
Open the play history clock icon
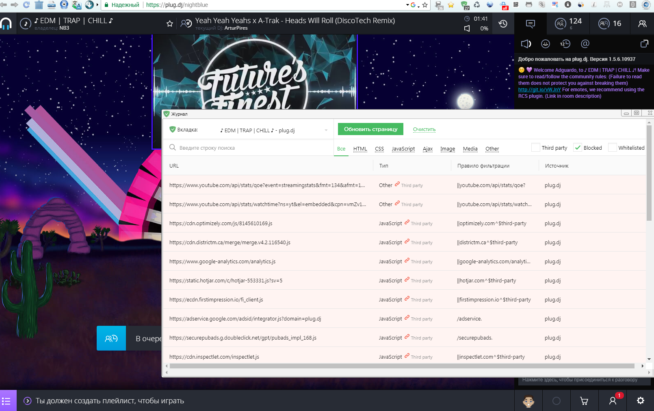pyautogui.click(x=503, y=24)
